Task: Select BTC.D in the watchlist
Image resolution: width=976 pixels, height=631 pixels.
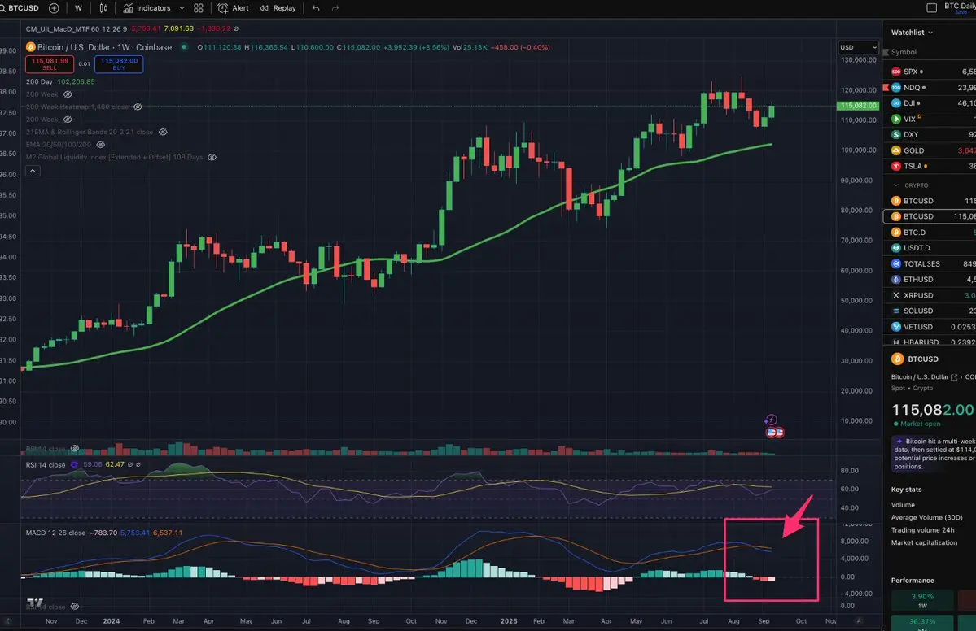Action: pyautogui.click(x=930, y=233)
